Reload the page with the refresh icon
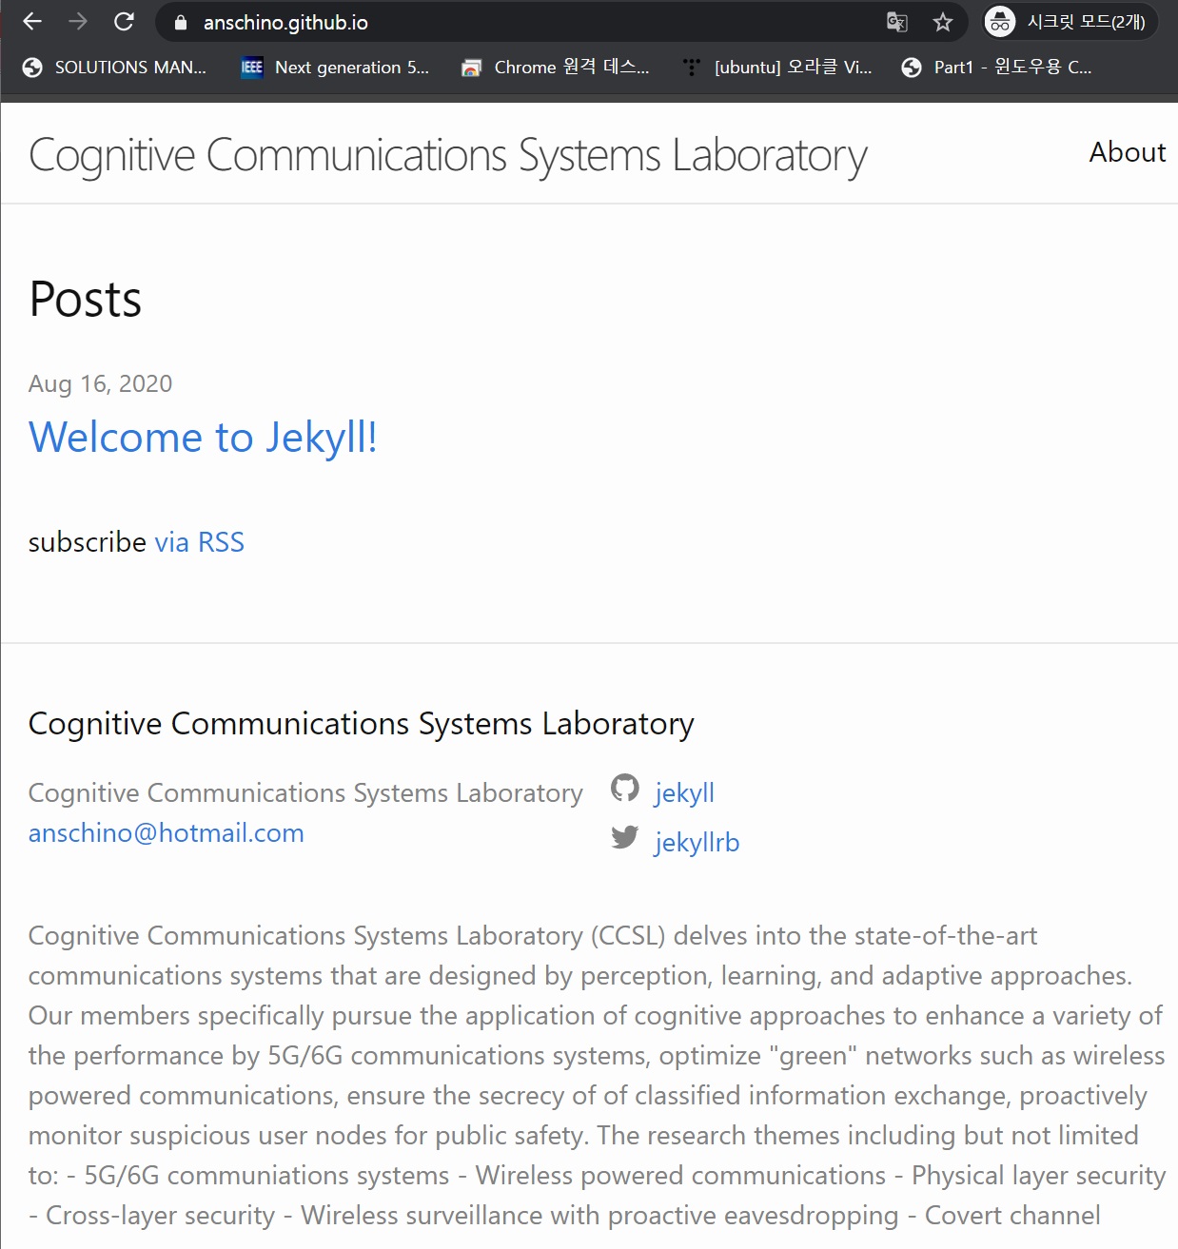 (x=124, y=22)
